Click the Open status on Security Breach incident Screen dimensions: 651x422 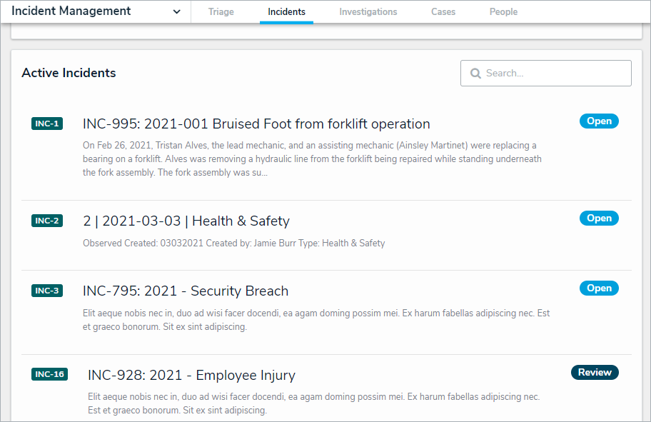(x=599, y=288)
